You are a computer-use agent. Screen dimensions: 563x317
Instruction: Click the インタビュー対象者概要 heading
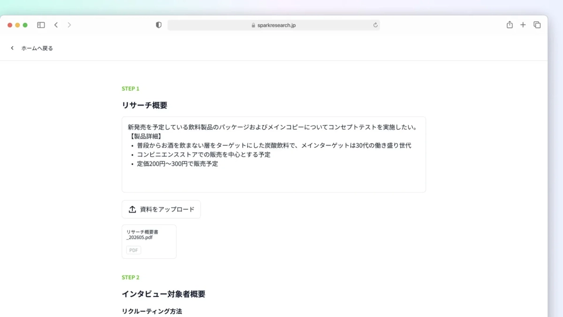tap(163, 294)
